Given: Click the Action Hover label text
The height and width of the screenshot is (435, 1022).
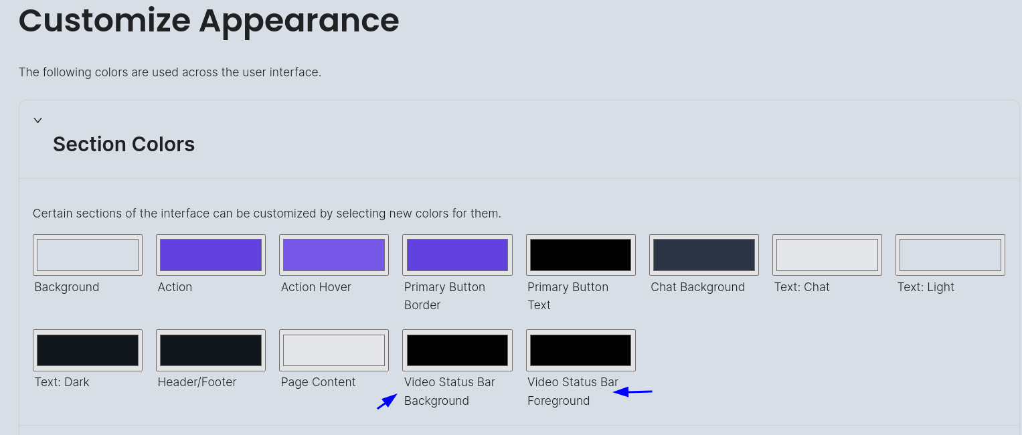Looking at the screenshot, I should point(316,286).
